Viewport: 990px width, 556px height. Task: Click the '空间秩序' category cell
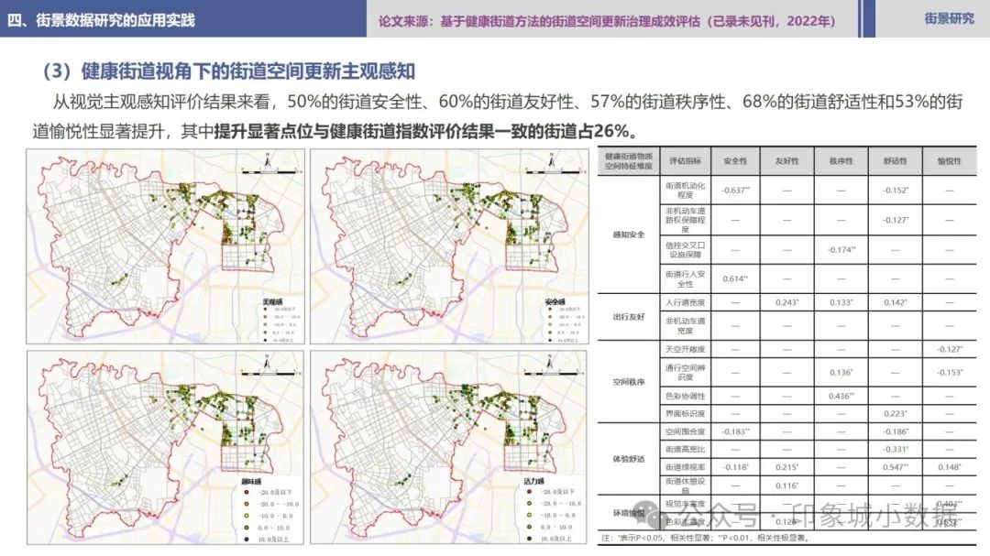(x=628, y=382)
